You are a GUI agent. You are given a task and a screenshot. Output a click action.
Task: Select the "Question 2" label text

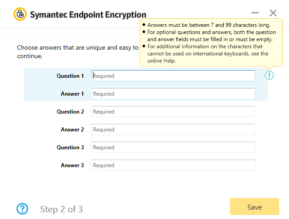(x=70, y=112)
